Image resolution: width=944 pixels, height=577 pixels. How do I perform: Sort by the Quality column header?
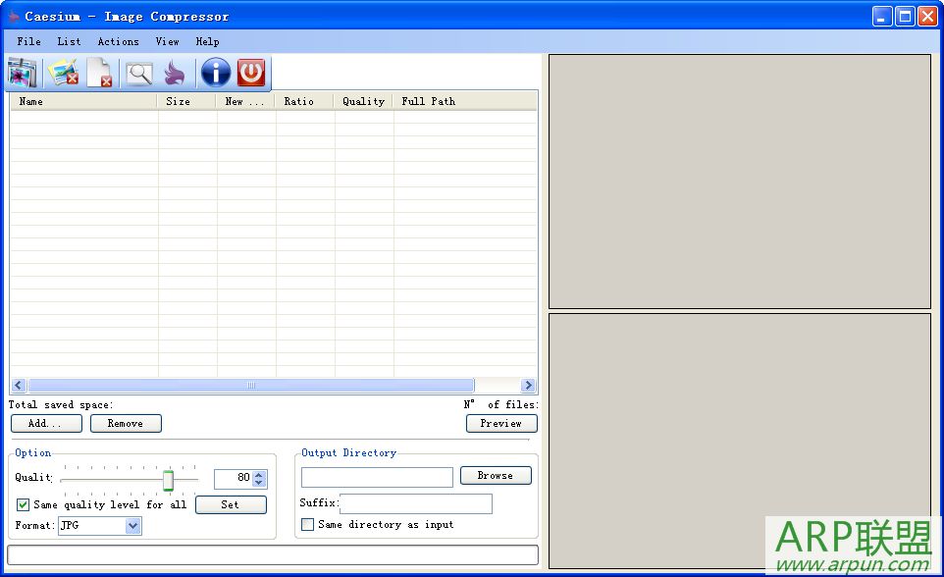(363, 101)
